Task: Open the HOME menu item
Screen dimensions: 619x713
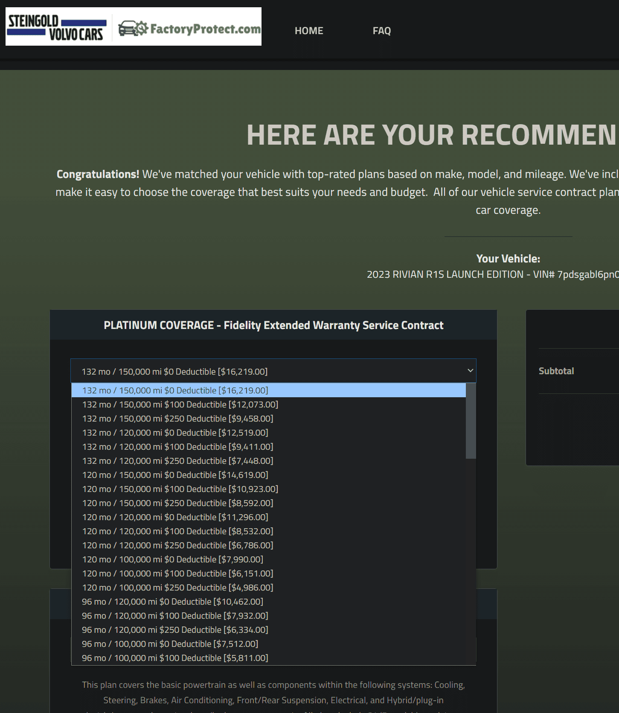Action: tap(309, 31)
